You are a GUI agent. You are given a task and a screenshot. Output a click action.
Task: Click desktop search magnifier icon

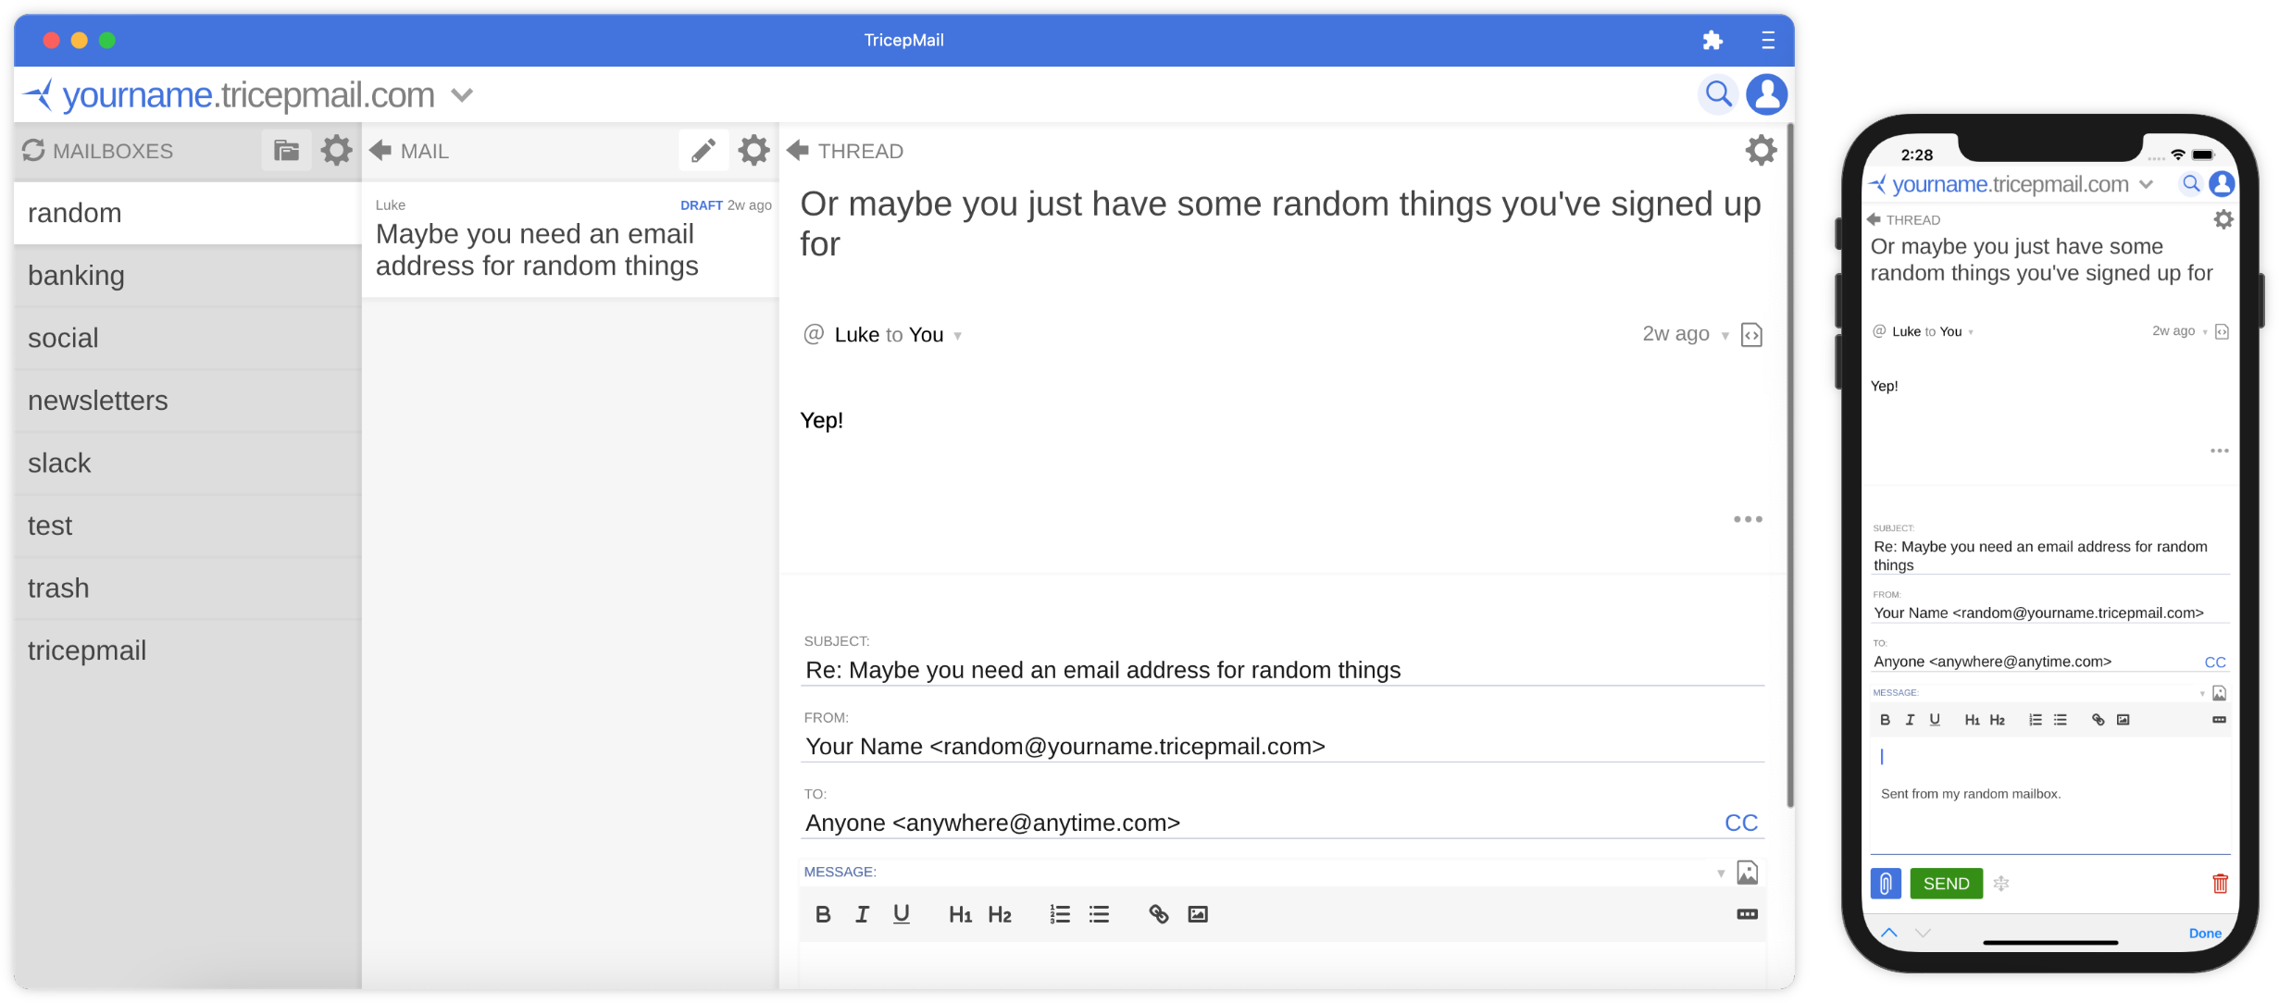click(1718, 94)
